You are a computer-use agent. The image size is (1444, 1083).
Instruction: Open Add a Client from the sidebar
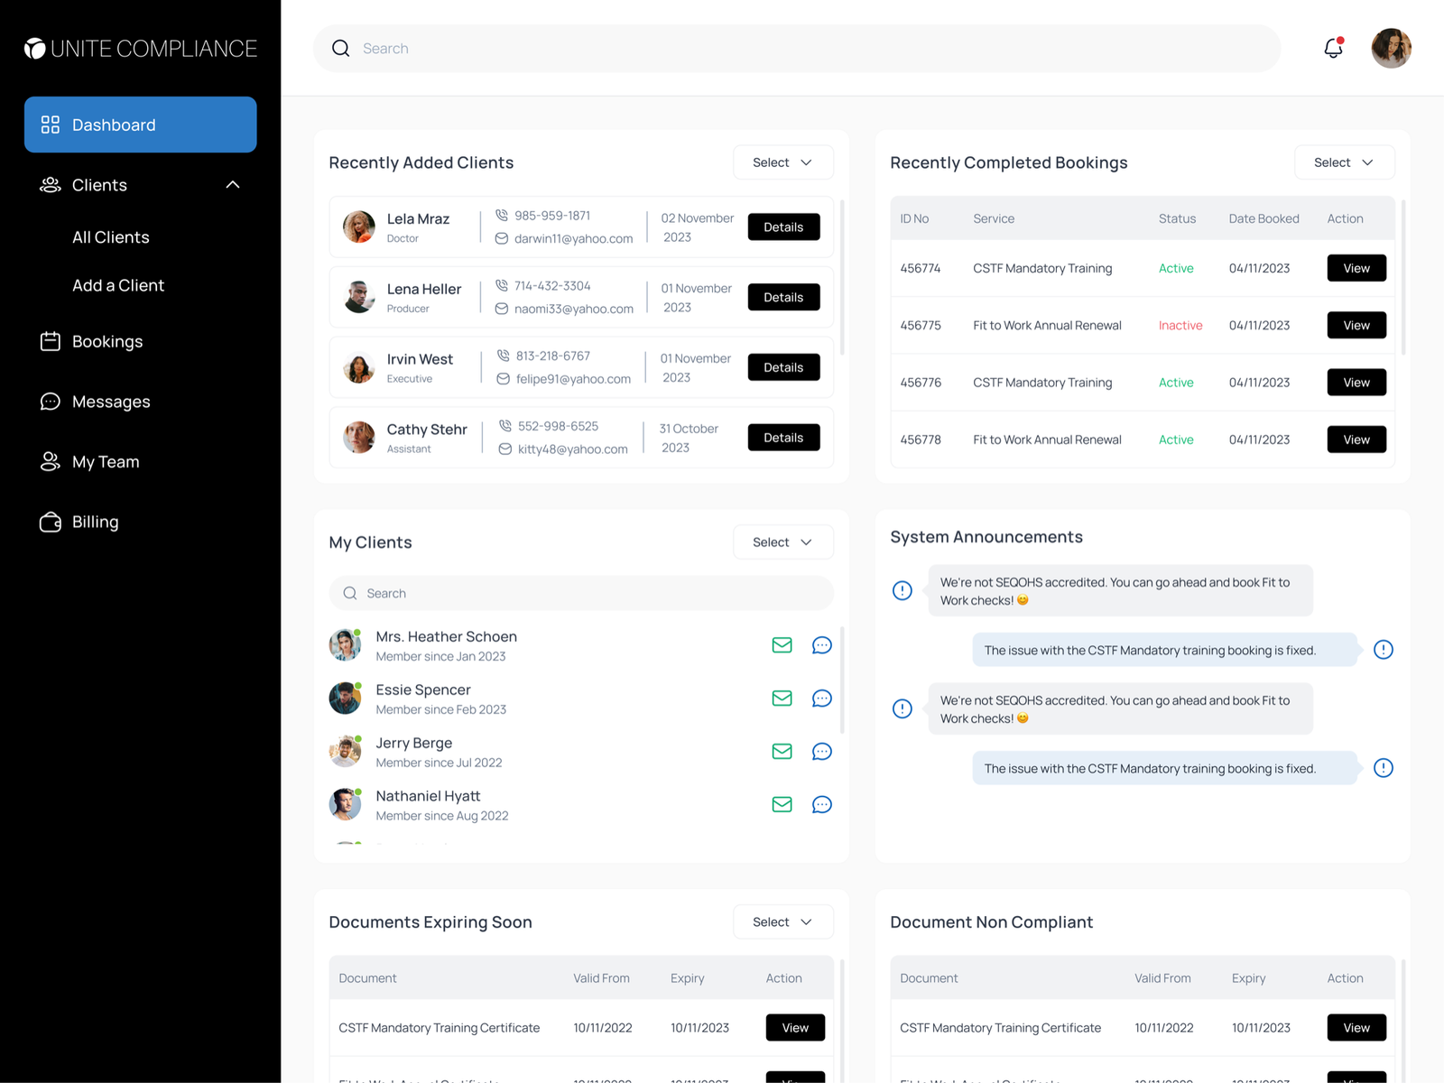pos(118,285)
